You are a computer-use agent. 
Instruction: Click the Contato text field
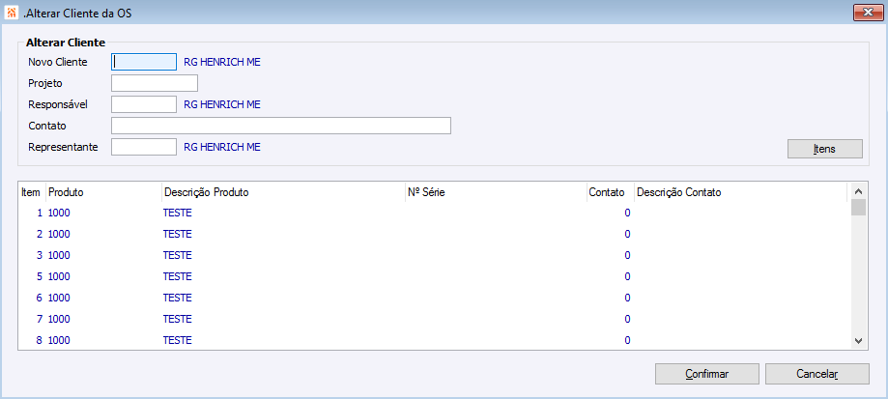[x=281, y=126]
